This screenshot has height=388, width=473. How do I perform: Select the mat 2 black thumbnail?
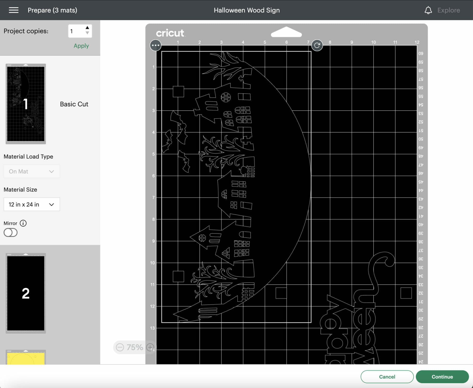(x=26, y=293)
